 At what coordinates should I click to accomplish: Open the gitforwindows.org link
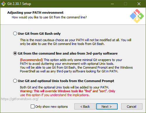point(20,99)
